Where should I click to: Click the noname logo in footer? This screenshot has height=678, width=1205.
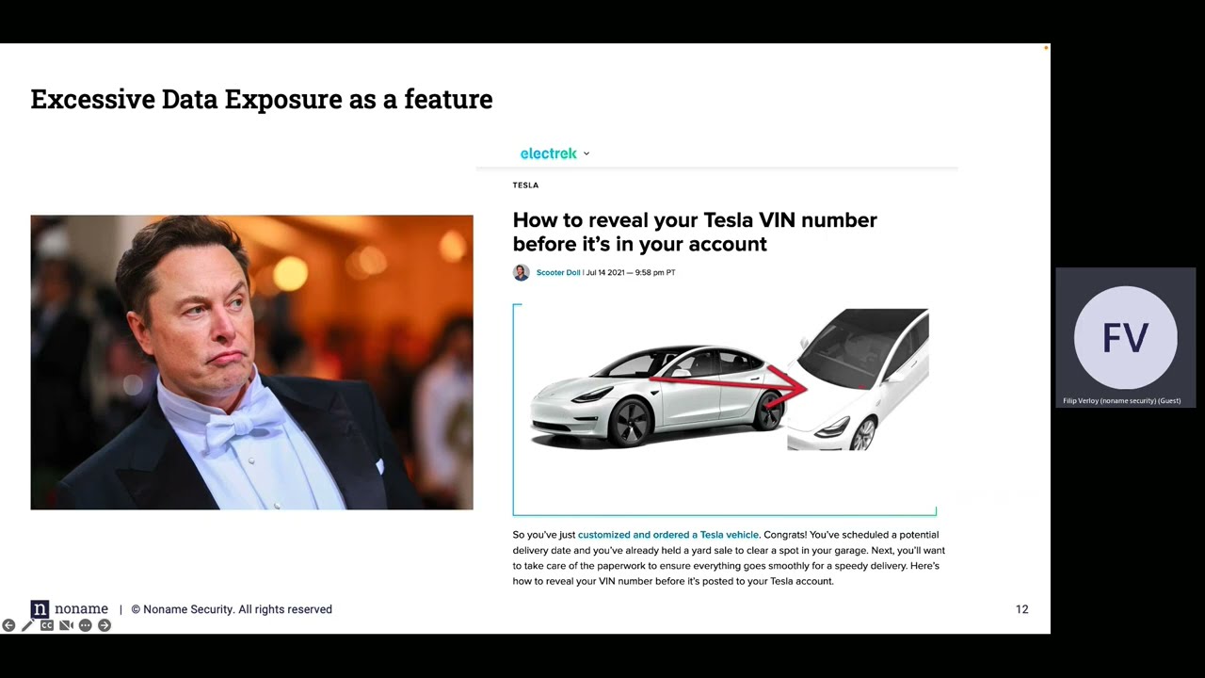(70, 609)
